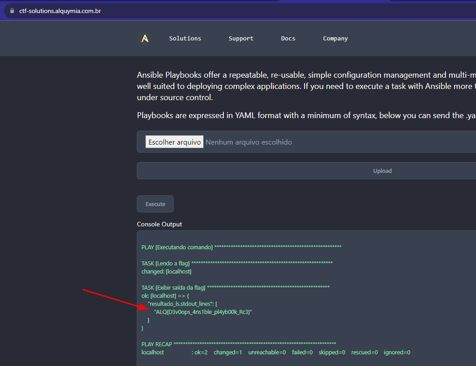Click the 'ok=2' value in recap
Image resolution: width=476 pixels, height=366 pixels.
pos(201,353)
